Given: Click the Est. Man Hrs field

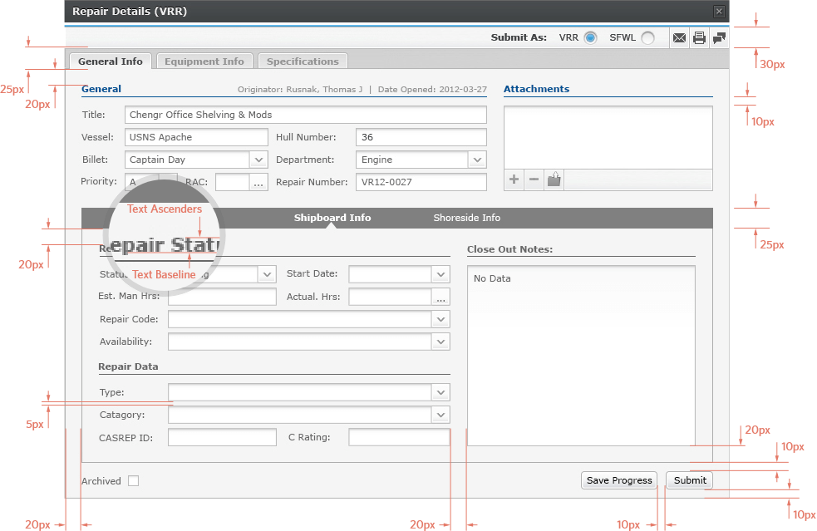Looking at the screenshot, I should 222,297.
